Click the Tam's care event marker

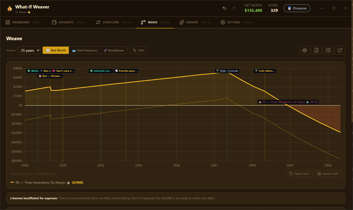[63, 71]
